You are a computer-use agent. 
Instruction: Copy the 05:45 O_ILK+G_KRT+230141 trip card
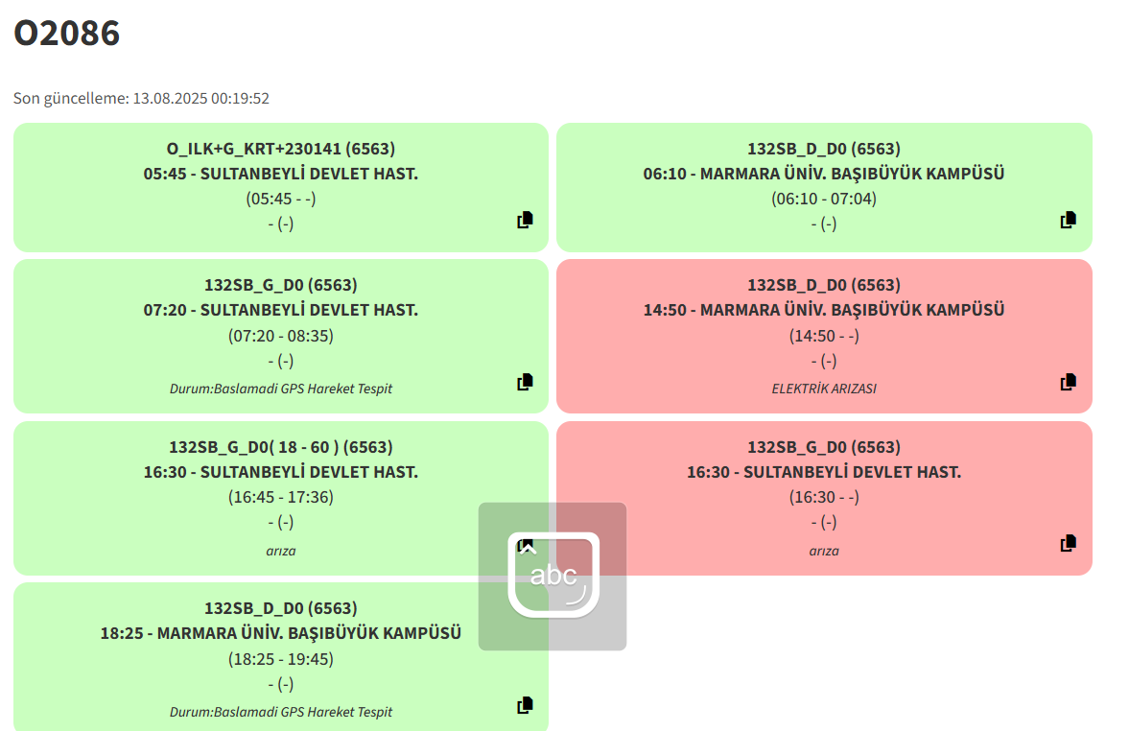pos(525,220)
